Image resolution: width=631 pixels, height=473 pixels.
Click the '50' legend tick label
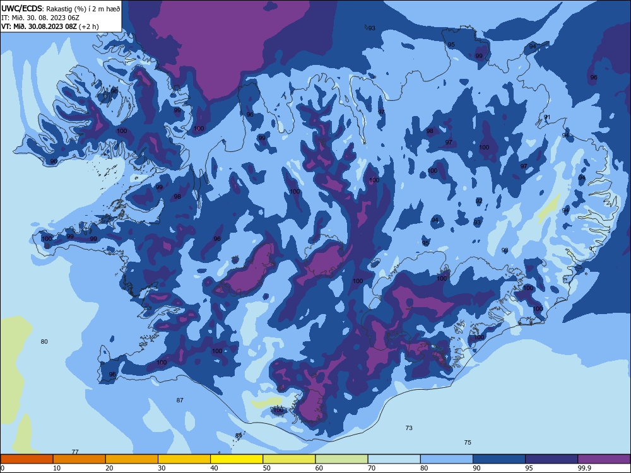pos(267,468)
